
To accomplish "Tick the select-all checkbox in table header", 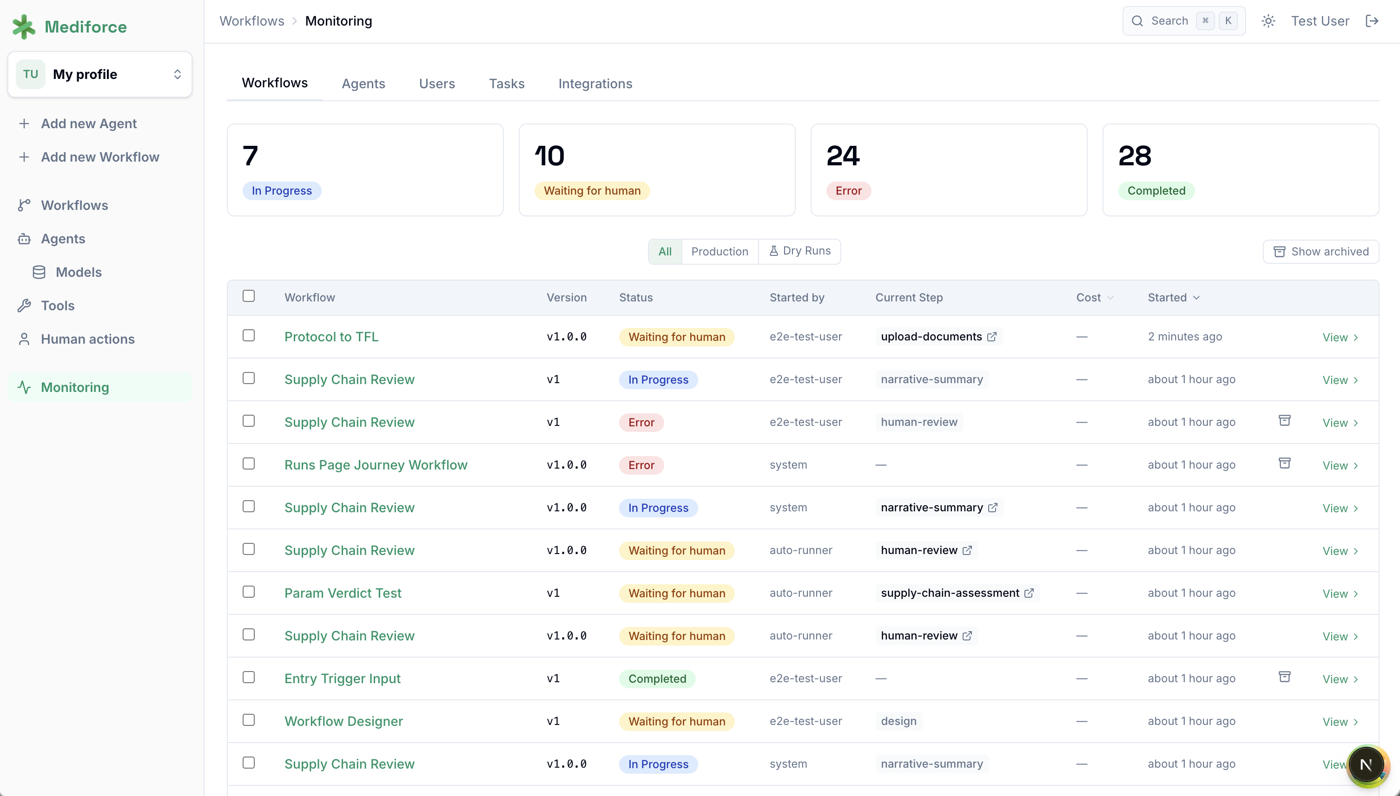I will point(248,296).
